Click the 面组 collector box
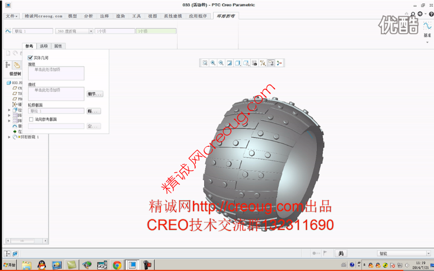 [56, 73]
